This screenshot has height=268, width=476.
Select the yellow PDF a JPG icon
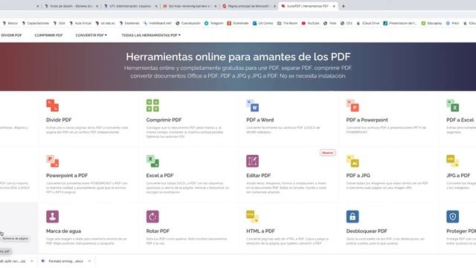tap(353, 161)
